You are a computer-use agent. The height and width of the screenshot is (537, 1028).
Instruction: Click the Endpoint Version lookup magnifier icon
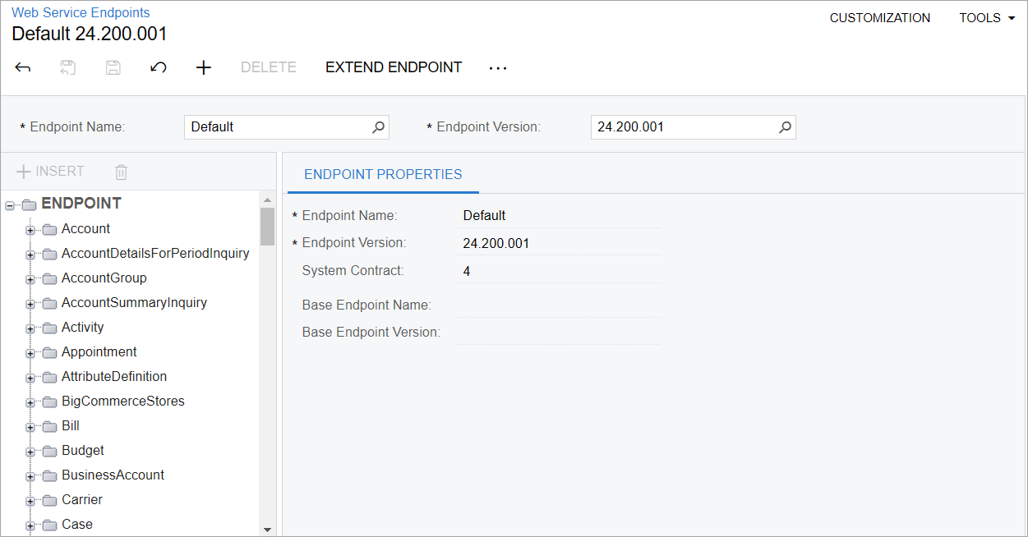tap(785, 127)
